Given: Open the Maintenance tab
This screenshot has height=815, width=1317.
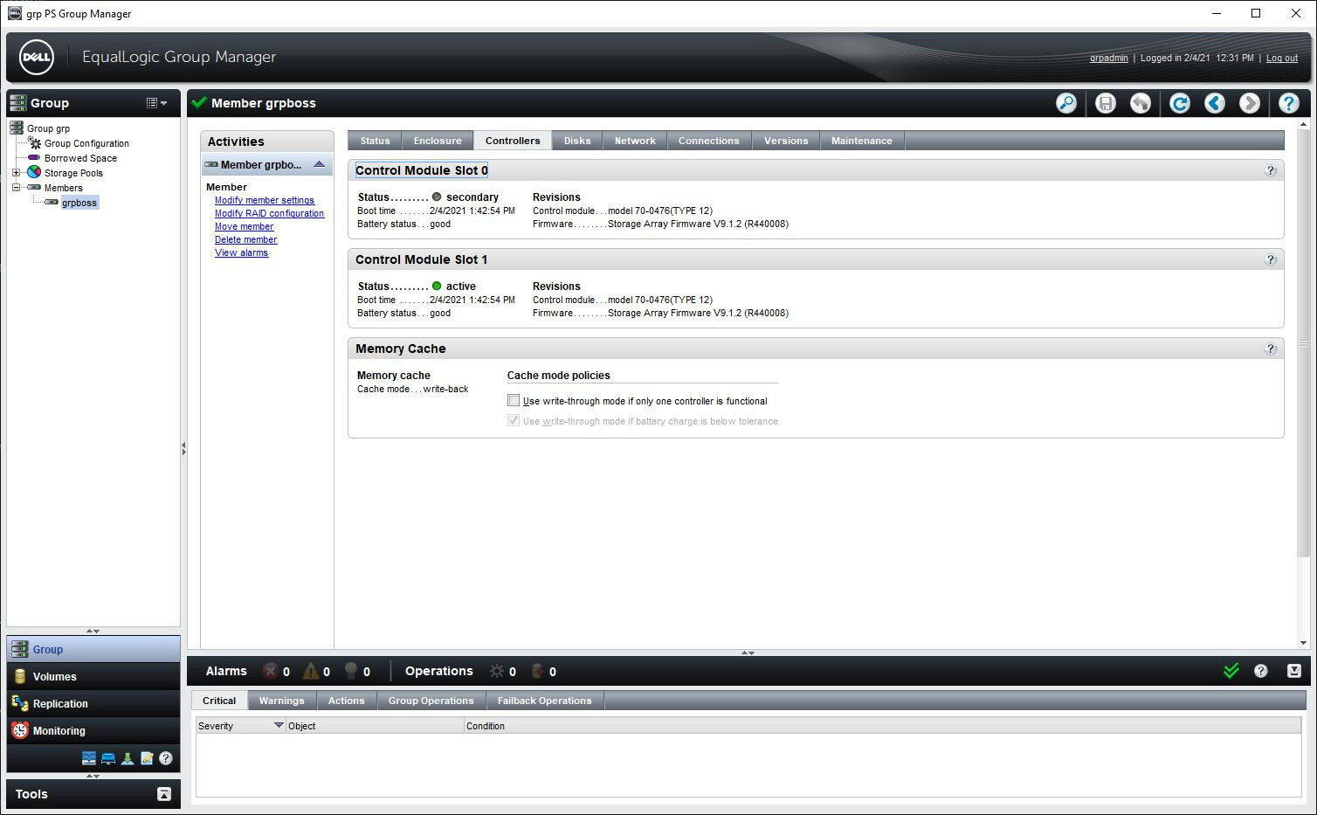Looking at the screenshot, I should click(x=862, y=141).
